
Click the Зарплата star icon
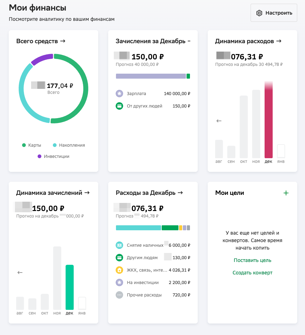click(119, 94)
